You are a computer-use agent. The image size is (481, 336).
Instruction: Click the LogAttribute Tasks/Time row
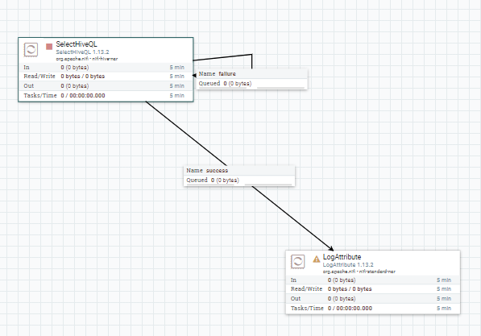tap(373, 308)
